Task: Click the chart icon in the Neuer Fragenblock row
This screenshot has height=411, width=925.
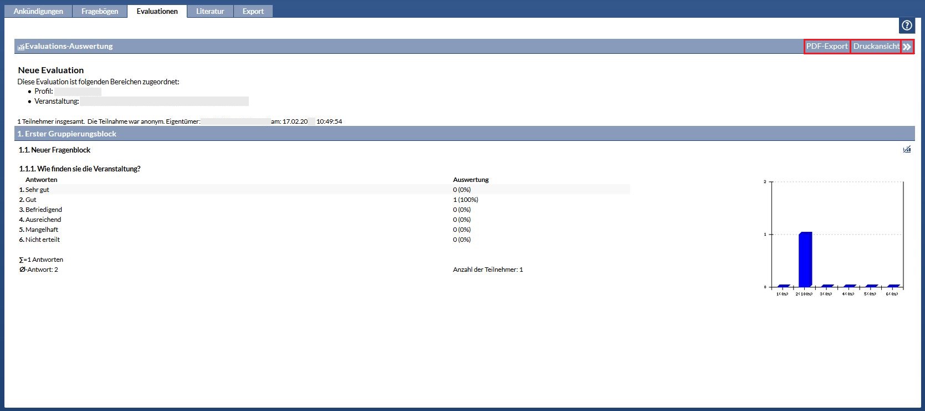Action: (x=907, y=150)
